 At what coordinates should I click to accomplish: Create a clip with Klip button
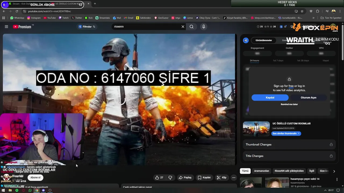(222, 177)
